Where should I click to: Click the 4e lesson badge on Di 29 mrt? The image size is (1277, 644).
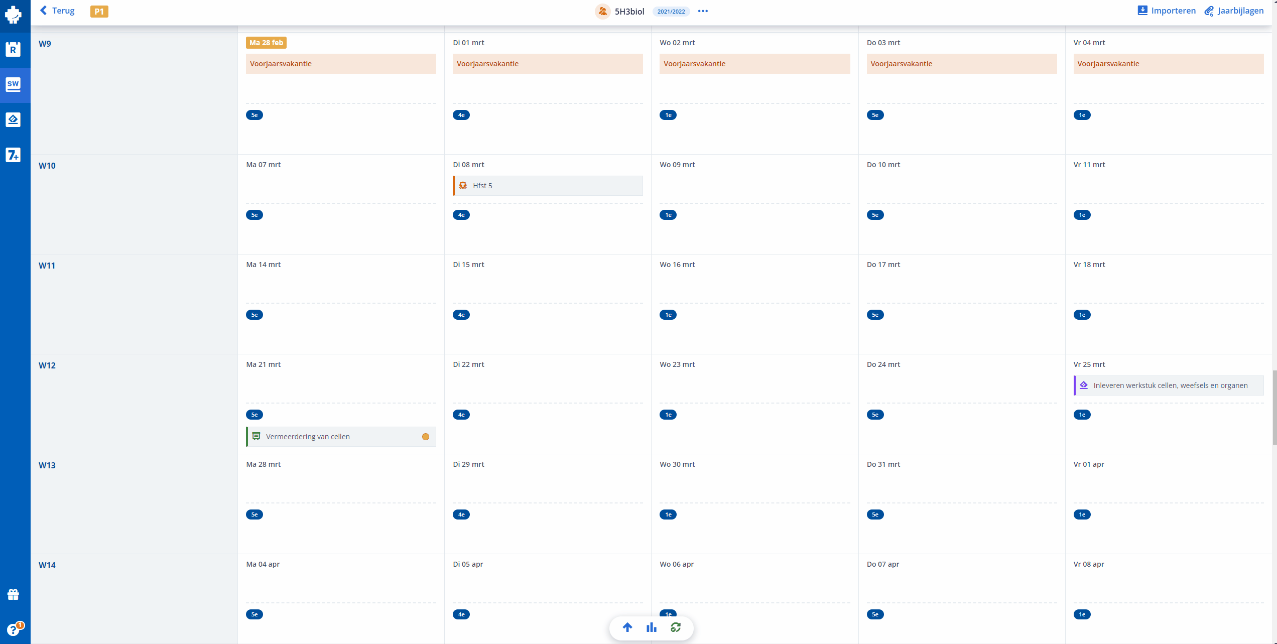click(x=461, y=514)
